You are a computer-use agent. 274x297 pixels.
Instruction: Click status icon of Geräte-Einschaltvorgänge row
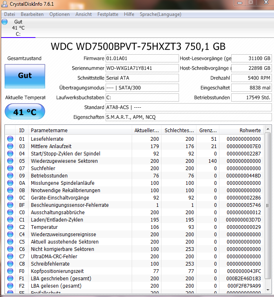10,197
